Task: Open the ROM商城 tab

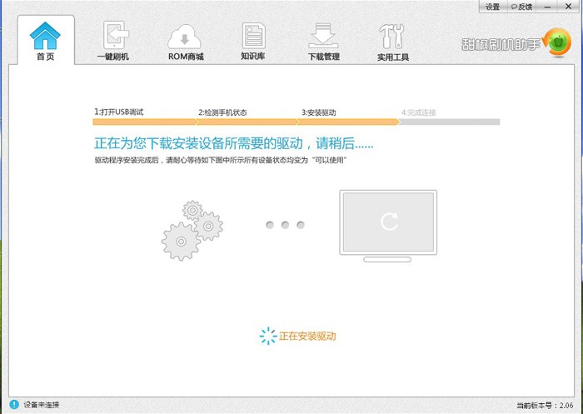Action: [186, 42]
